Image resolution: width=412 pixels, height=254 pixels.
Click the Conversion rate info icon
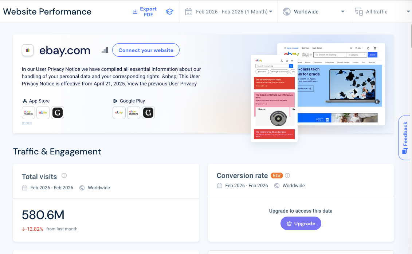(287, 176)
